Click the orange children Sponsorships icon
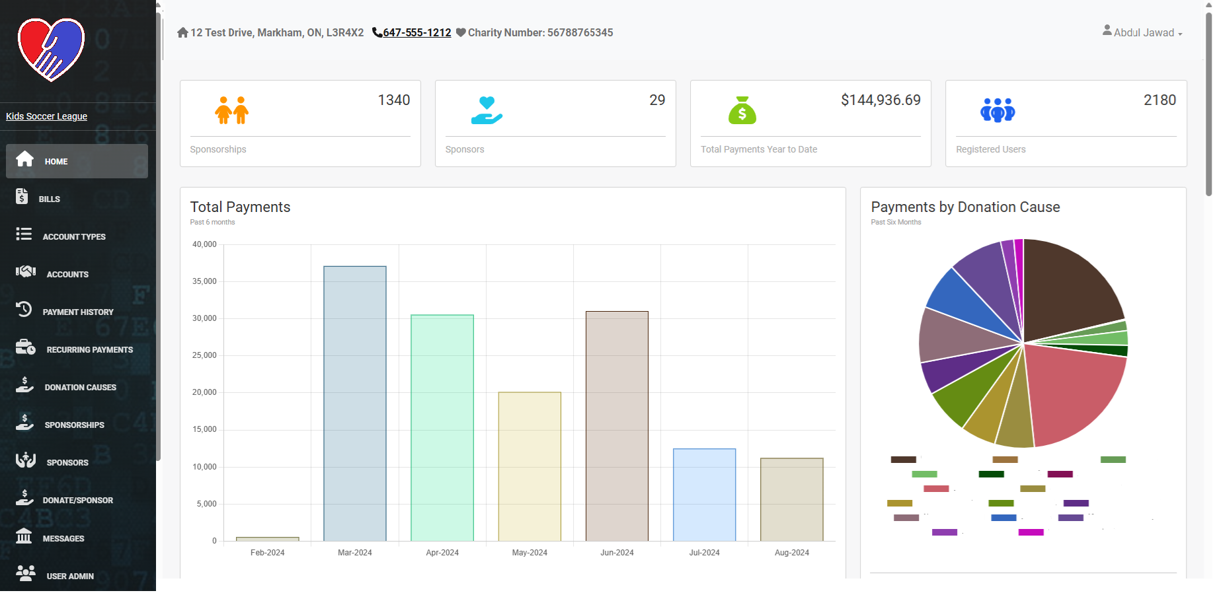This screenshot has height=597, width=1217. coord(231,110)
